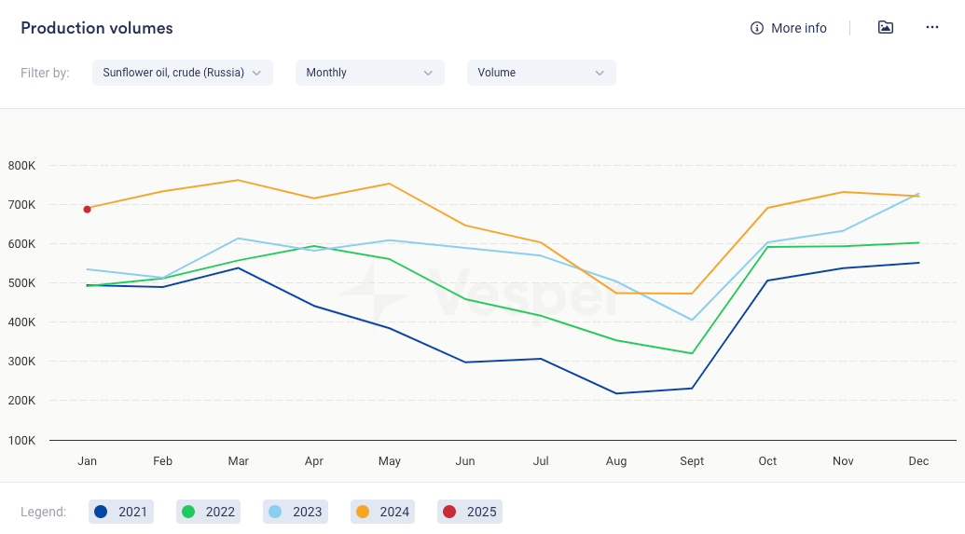The image size is (965, 534).
Task: Click the red 2025 legend dot
Action: coord(450,512)
